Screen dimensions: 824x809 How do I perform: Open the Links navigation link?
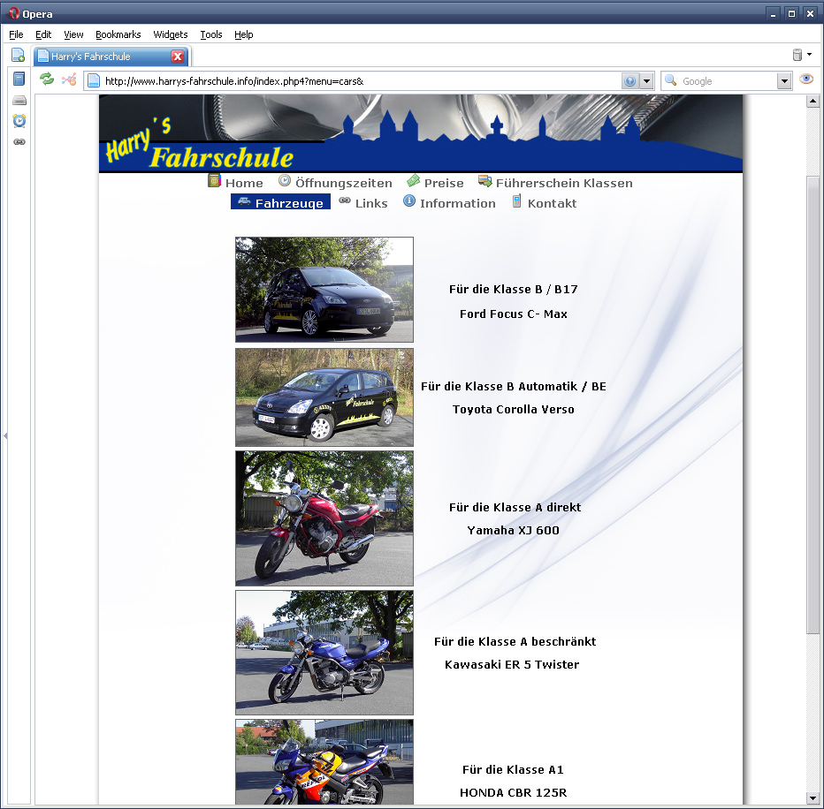pos(371,204)
